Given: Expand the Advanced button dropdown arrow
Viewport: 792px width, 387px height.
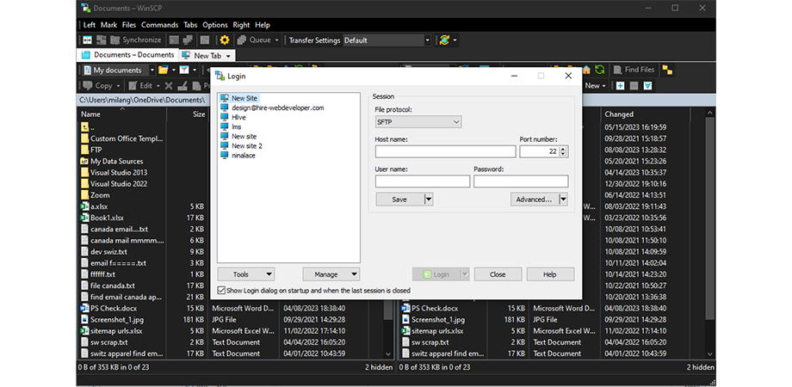Looking at the screenshot, I should (x=564, y=200).
